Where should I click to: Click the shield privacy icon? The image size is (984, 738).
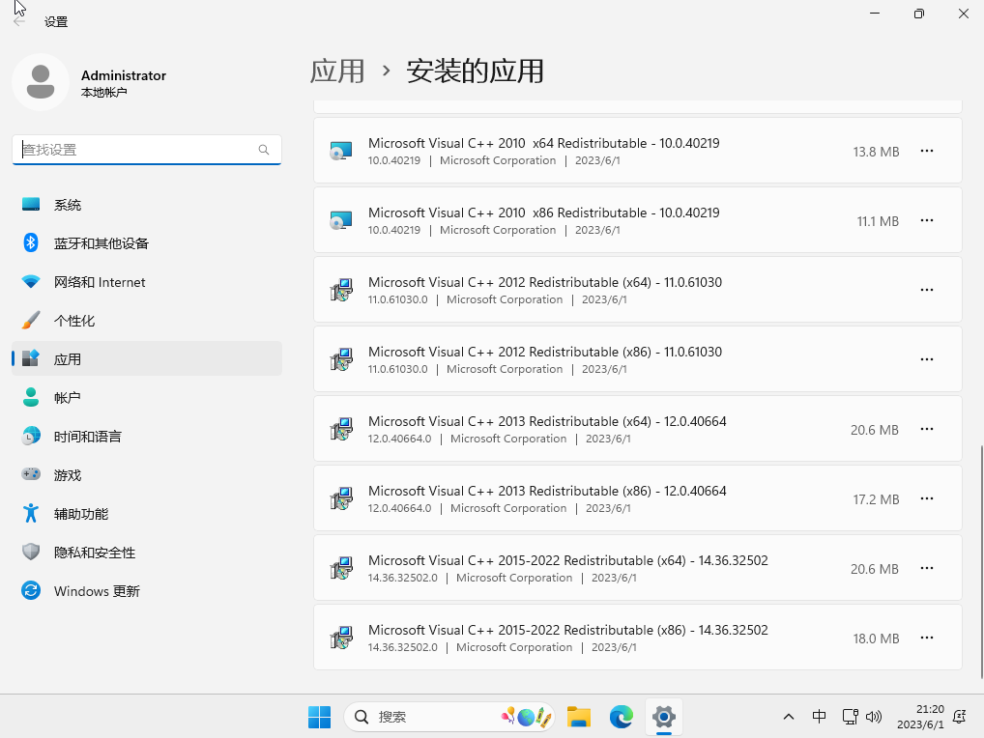pyautogui.click(x=31, y=552)
